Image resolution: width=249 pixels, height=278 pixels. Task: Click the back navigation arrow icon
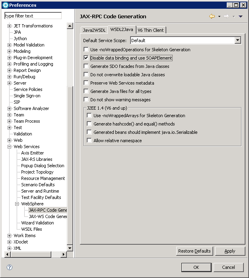point(212,16)
